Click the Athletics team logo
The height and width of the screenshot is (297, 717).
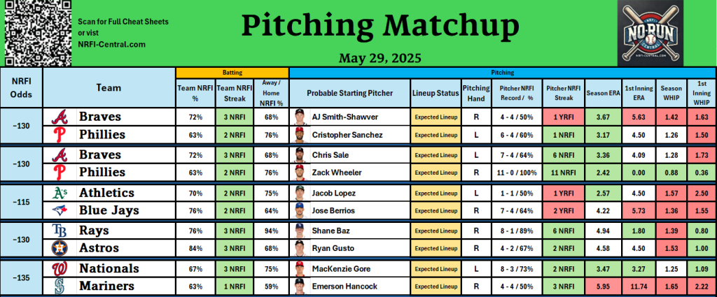pyautogui.click(x=60, y=193)
